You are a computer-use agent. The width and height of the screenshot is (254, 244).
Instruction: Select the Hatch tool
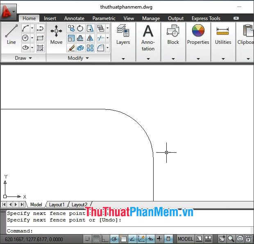(40, 47)
